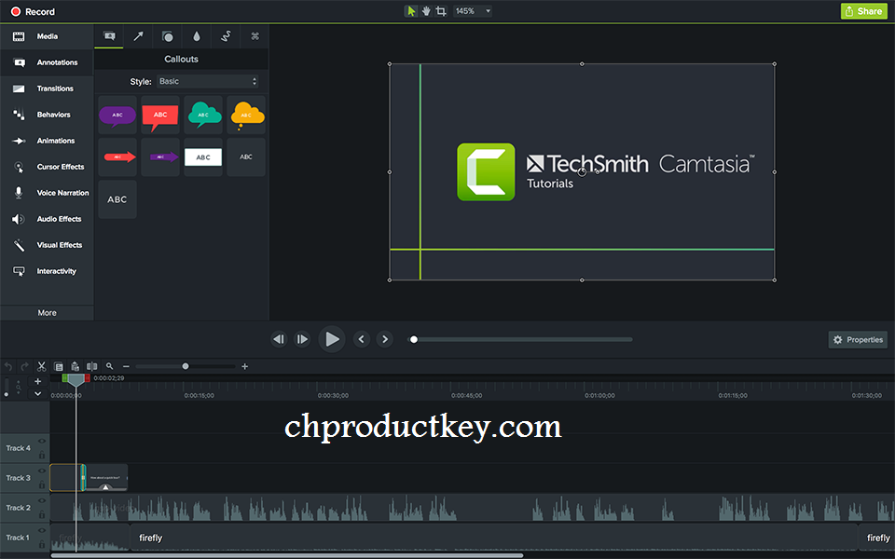This screenshot has width=895, height=559.
Task: Select the Blur and Highlight droplet icon
Action: [x=197, y=36]
